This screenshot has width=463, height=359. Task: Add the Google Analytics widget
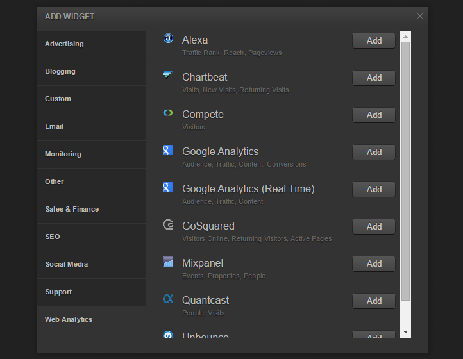(374, 152)
